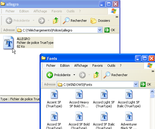Open the Dossiers folders pane in allegro window

point(100,21)
